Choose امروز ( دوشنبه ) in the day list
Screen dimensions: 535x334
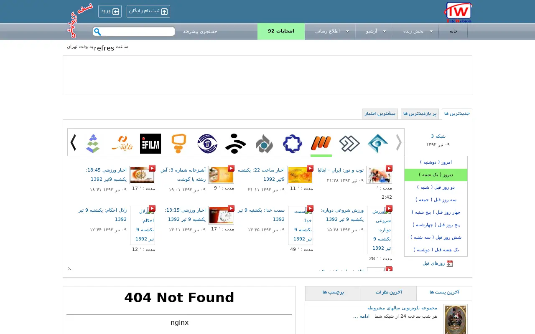coord(436,162)
